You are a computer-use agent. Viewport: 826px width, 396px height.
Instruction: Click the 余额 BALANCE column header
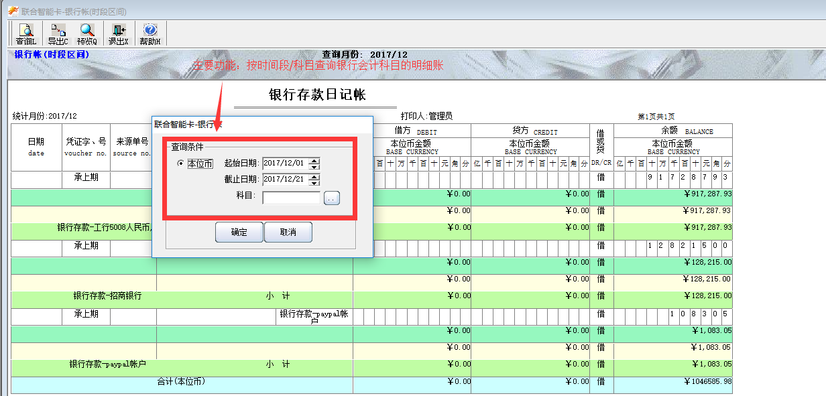pos(672,131)
